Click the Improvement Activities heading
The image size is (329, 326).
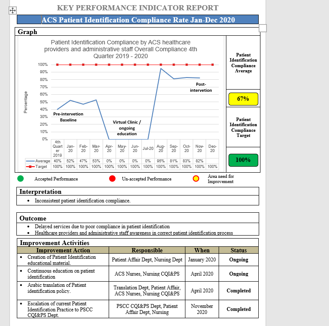pyautogui.click(x=55, y=243)
